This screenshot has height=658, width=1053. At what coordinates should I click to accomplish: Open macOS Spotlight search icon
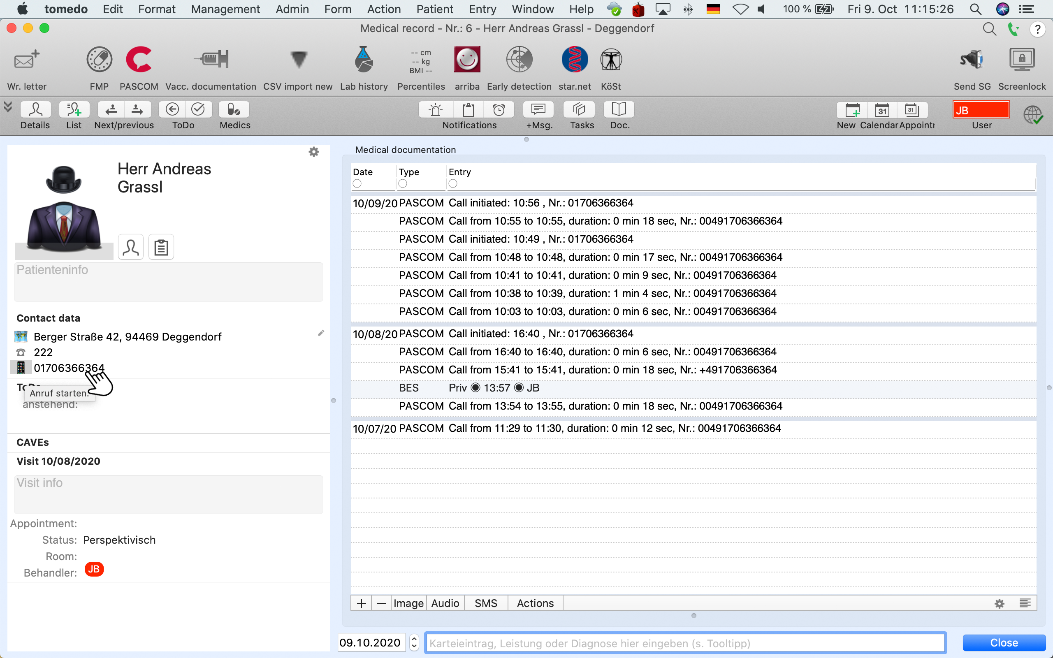[x=975, y=9]
